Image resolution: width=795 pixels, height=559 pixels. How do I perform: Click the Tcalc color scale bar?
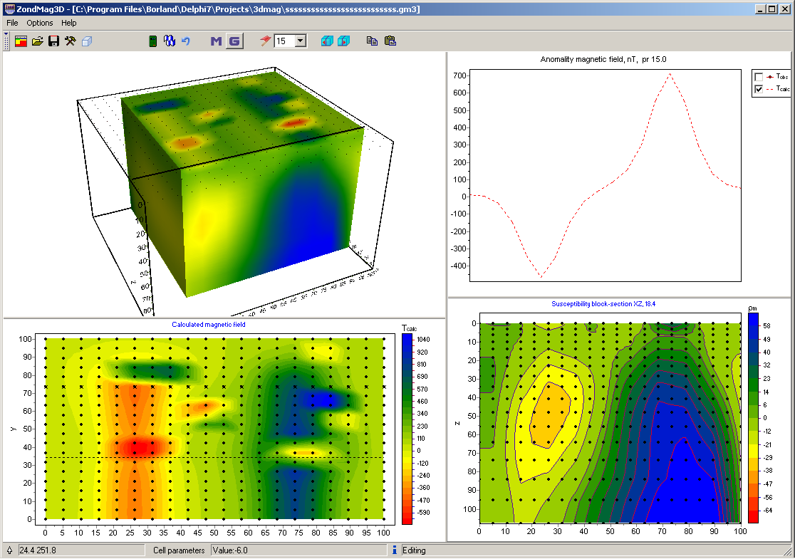tap(407, 429)
